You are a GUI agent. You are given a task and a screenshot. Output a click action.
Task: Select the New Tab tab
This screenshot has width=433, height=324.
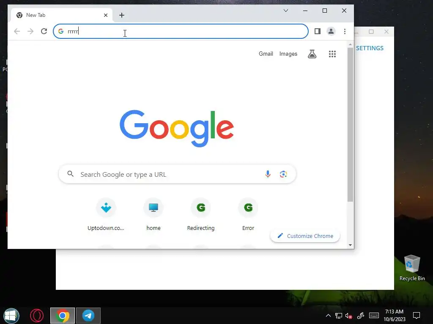pyautogui.click(x=61, y=15)
